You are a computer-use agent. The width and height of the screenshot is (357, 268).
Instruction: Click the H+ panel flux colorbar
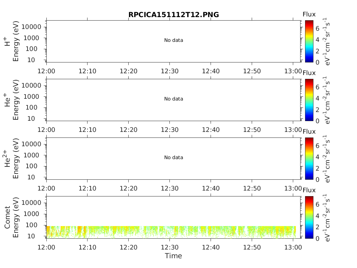[x=309, y=41]
